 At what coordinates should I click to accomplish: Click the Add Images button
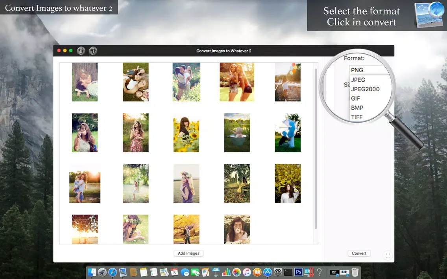(x=188, y=253)
